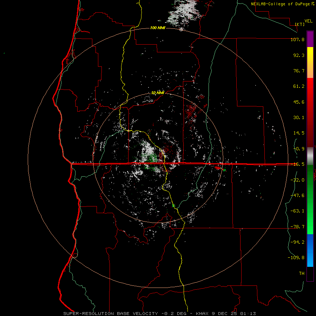Screen dimensions: 316x316
Task: Click the -78.7 scale value
Action: click(x=297, y=227)
